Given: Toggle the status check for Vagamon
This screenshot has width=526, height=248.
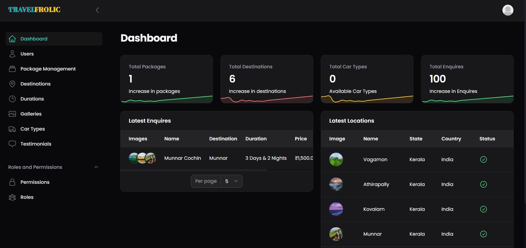Looking at the screenshot, I should point(483,160).
